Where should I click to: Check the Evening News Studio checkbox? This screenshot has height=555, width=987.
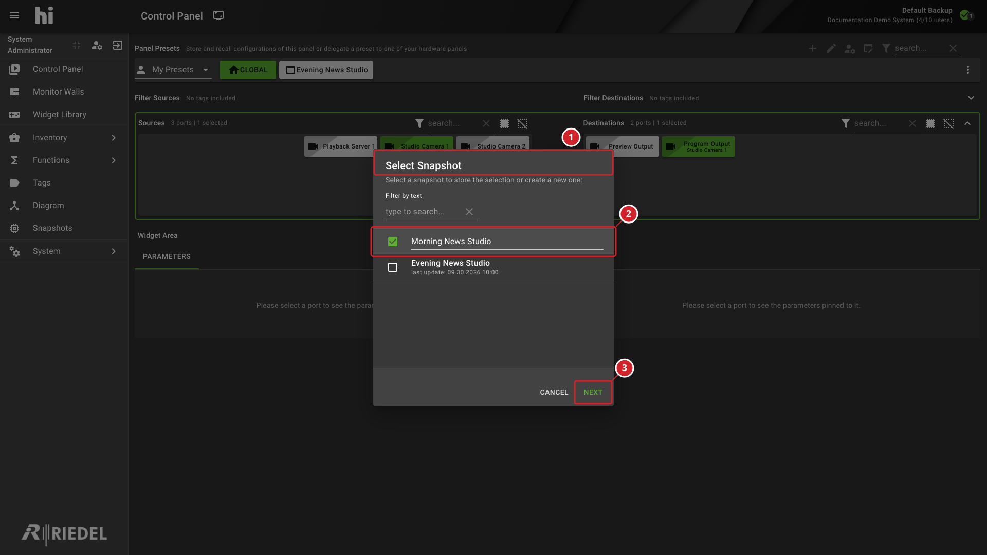click(393, 267)
